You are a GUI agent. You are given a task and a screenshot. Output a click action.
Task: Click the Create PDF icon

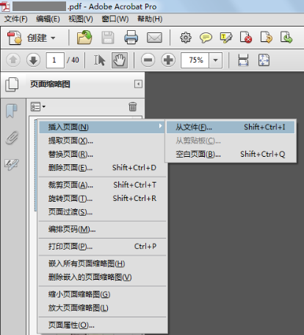[x=15, y=38]
